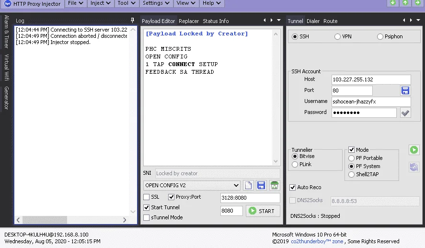Click the new config page icon
The width and height of the screenshot is (425, 248).
pyautogui.click(x=248, y=185)
